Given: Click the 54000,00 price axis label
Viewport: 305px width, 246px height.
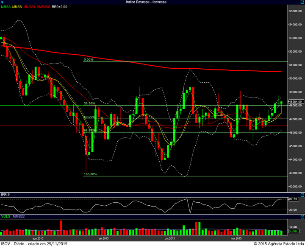Looking at the screenshot, I should point(296,25).
